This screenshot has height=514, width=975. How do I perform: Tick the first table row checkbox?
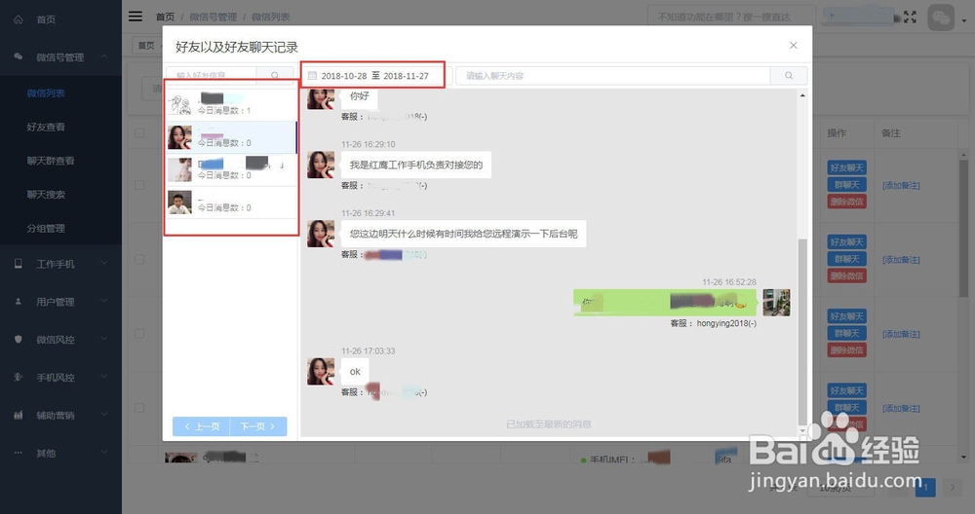pos(139,185)
